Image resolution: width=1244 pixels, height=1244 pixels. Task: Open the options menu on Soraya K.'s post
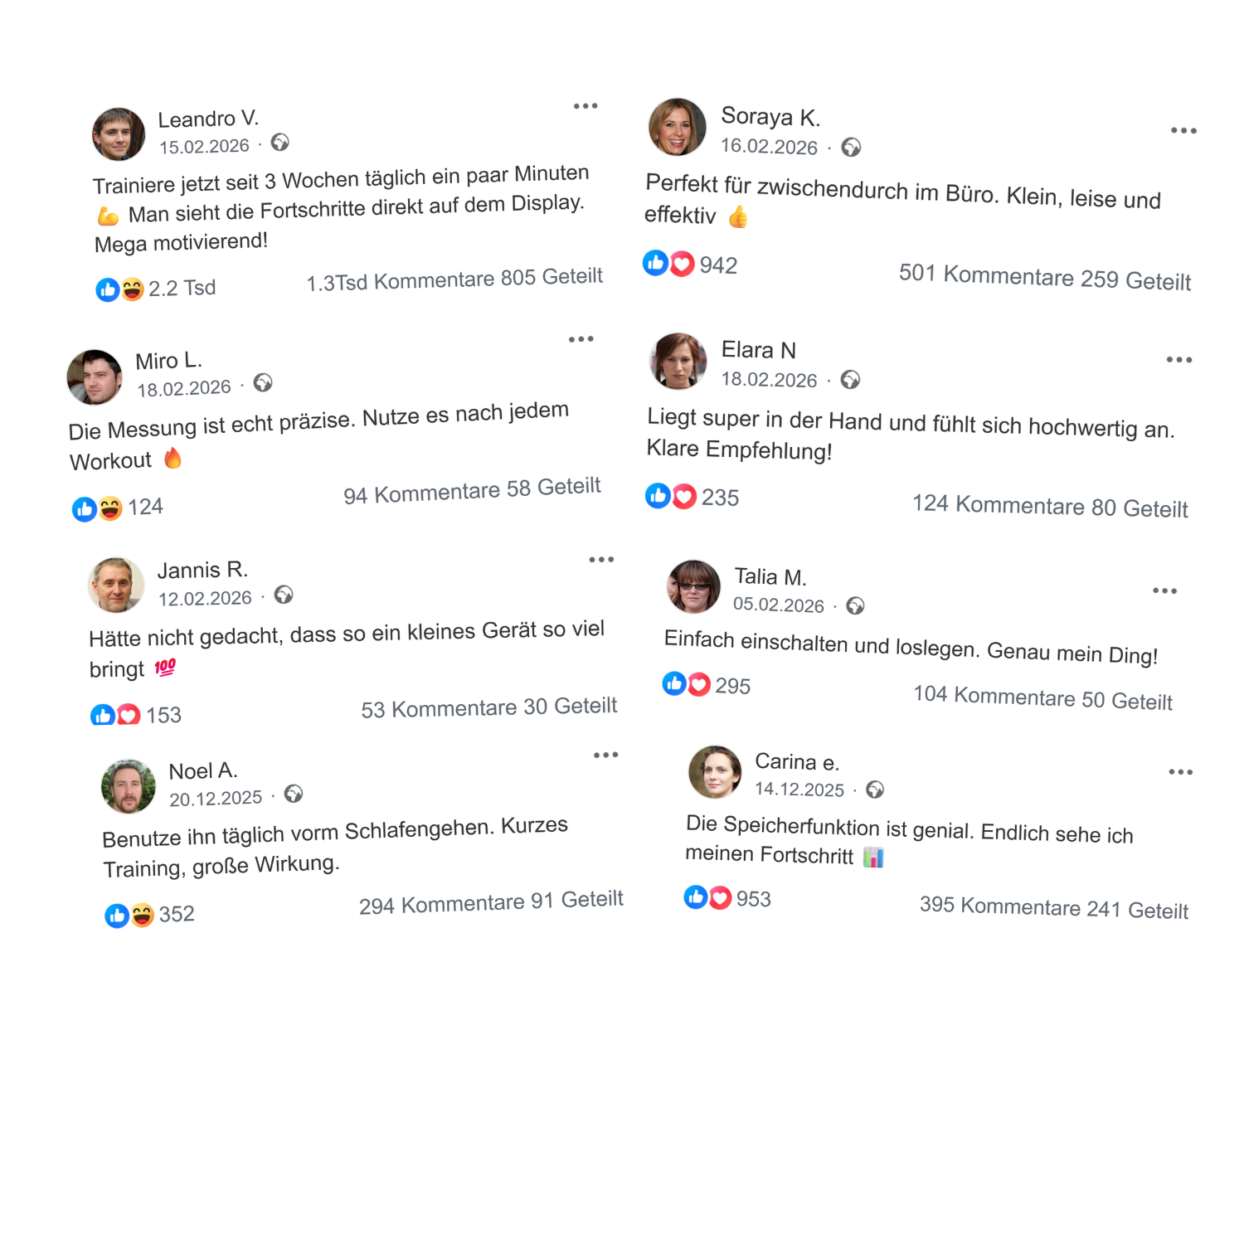(x=1183, y=131)
